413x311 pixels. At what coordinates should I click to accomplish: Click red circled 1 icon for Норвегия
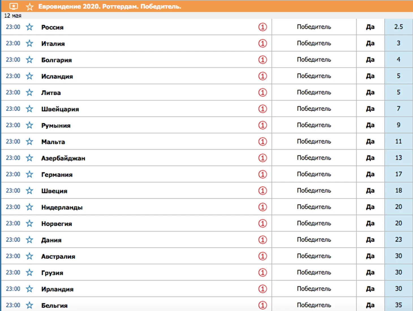[263, 224]
